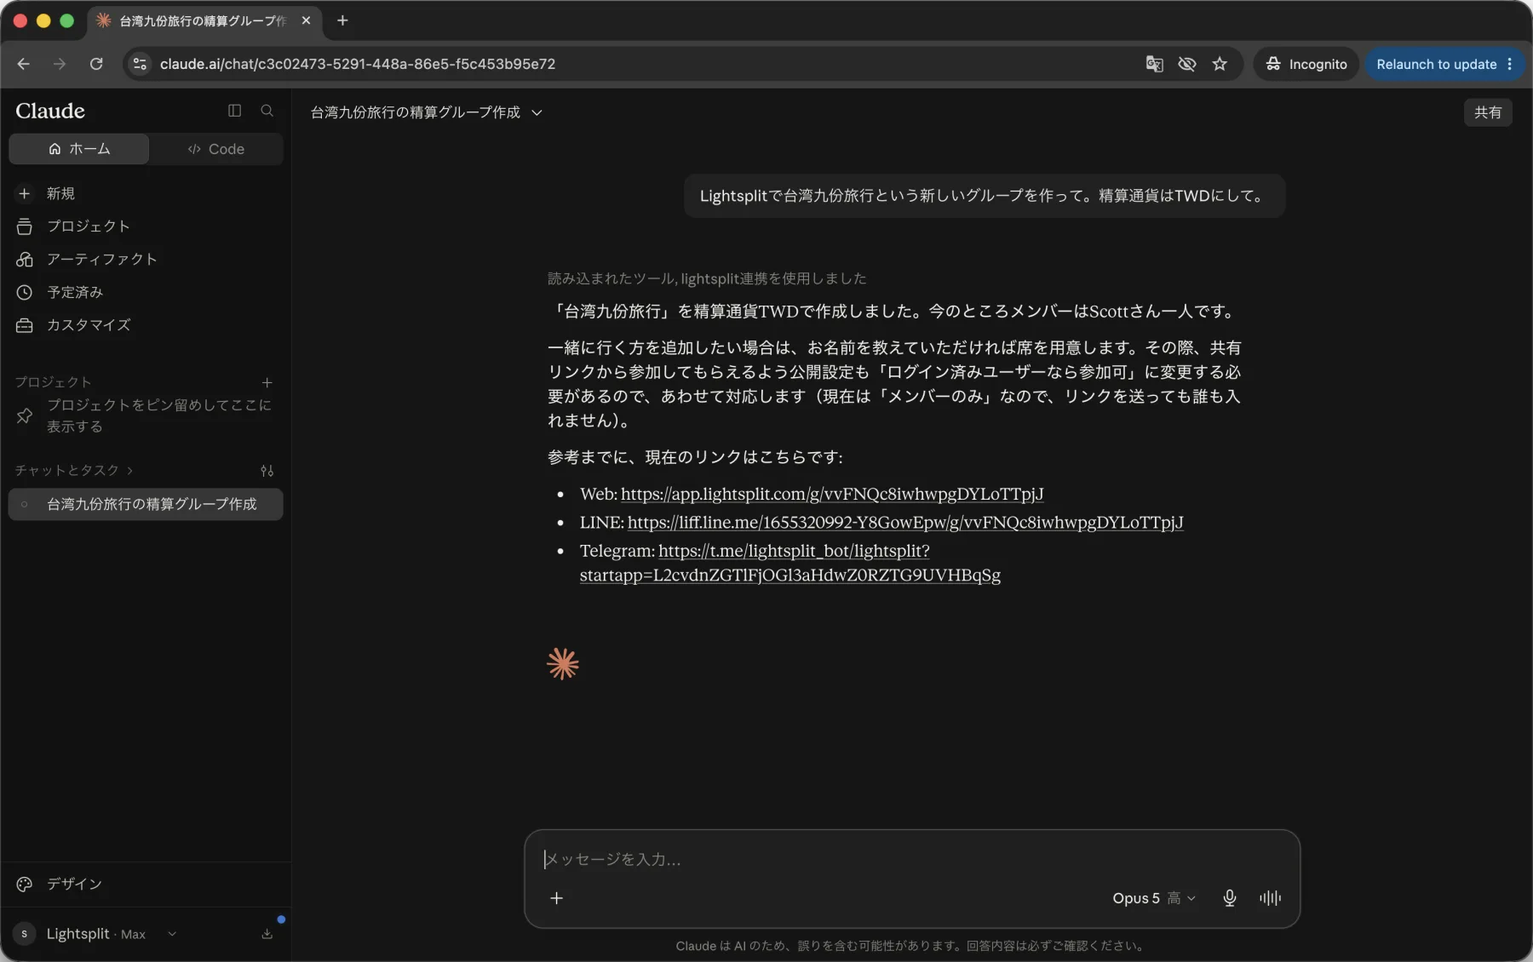Click the tracking protection eye icon

(x=1186, y=64)
